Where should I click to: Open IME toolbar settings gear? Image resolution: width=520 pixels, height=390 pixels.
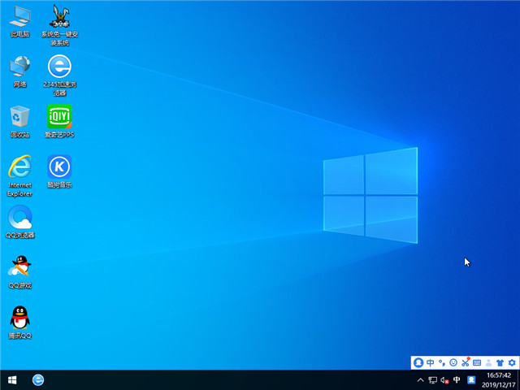pos(512,362)
